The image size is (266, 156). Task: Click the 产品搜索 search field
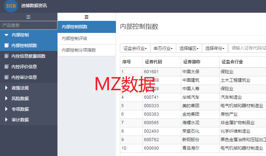tap(28, 25)
